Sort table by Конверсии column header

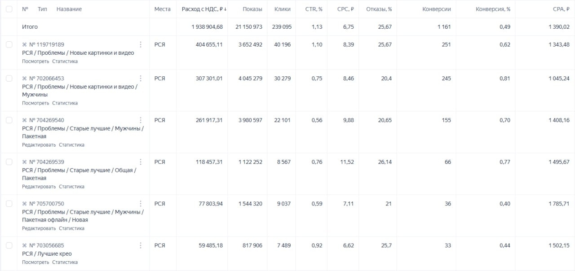[x=437, y=9]
